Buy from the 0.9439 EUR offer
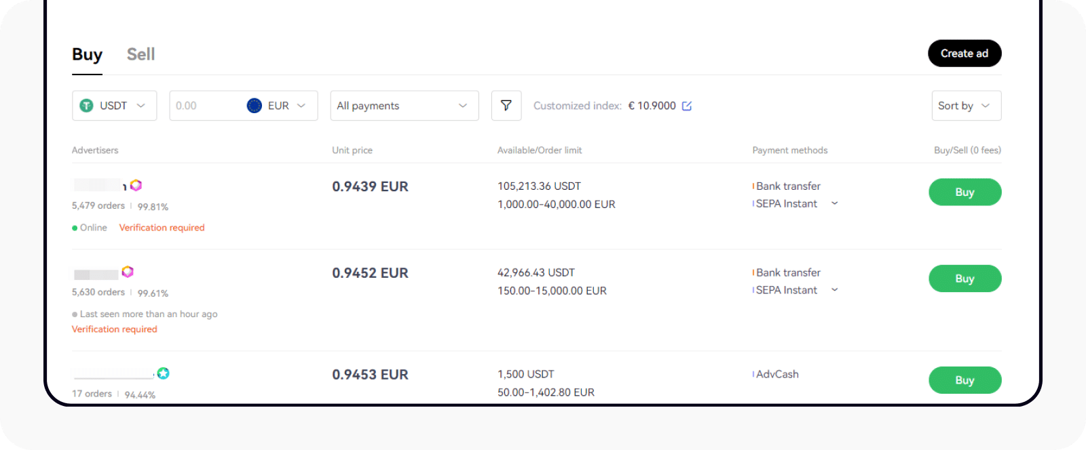This screenshot has width=1086, height=450. point(965,192)
